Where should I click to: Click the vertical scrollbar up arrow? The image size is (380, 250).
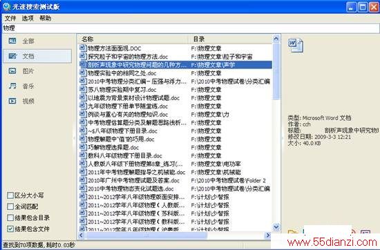point(276,39)
